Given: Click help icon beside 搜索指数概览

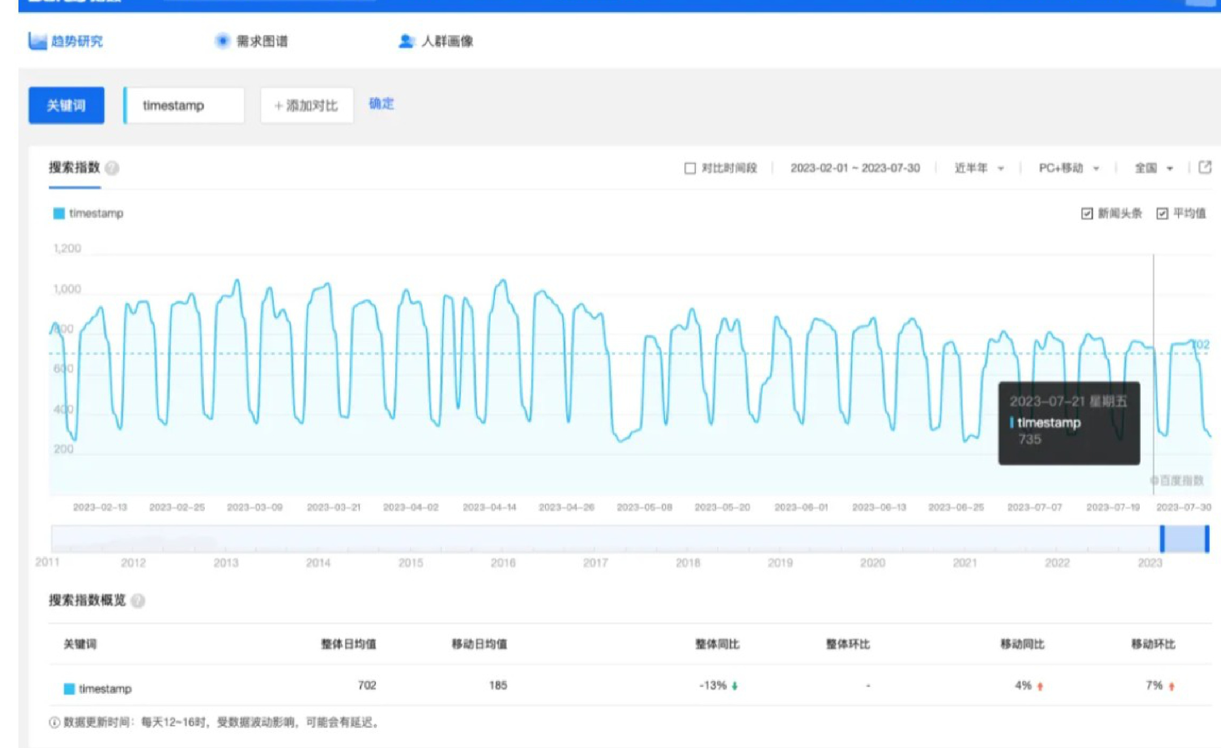Looking at the screenshot, I should click(138, 601).
